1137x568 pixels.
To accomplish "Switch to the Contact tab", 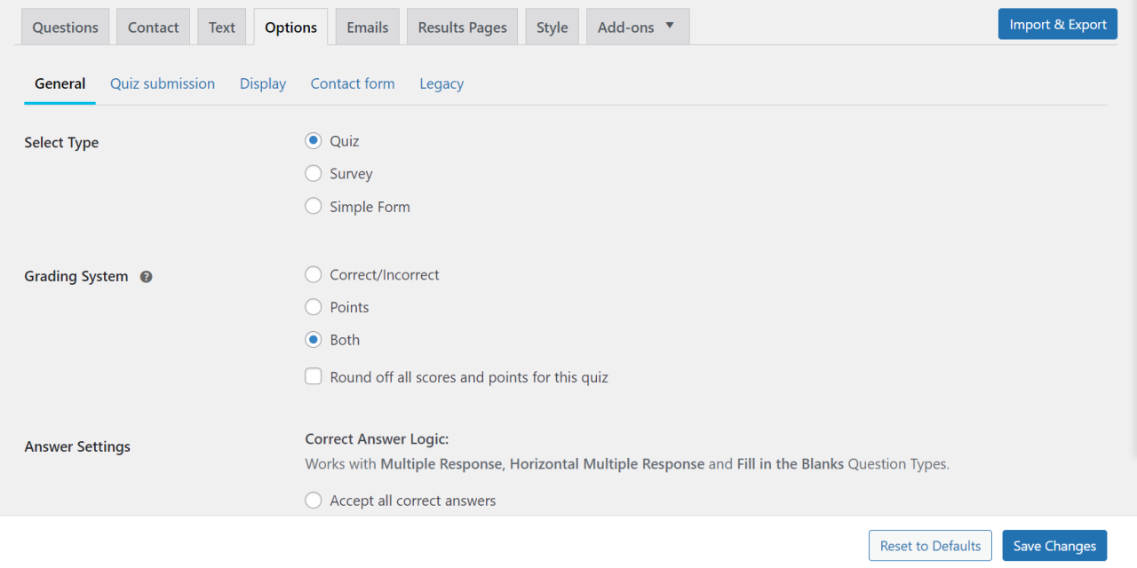I will (x=154, y=28).
